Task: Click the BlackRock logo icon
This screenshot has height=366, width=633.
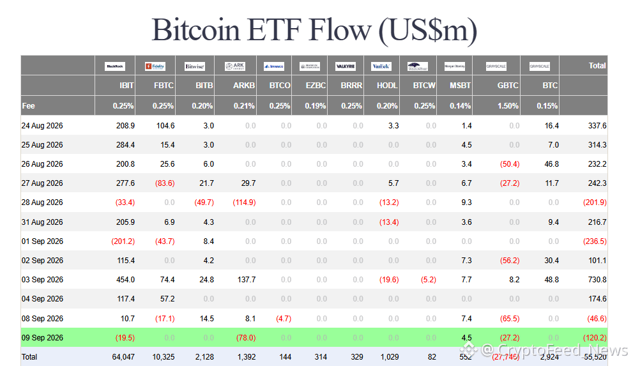Action: coord(114,66)
